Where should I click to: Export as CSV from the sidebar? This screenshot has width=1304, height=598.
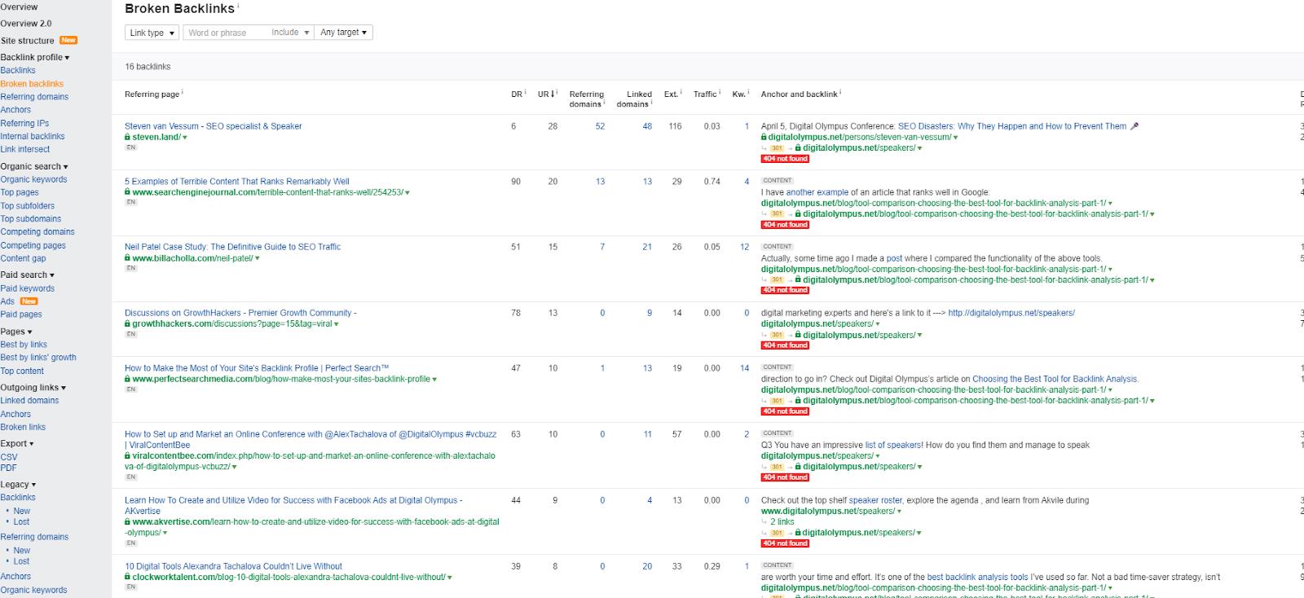[x=9, y=457]
